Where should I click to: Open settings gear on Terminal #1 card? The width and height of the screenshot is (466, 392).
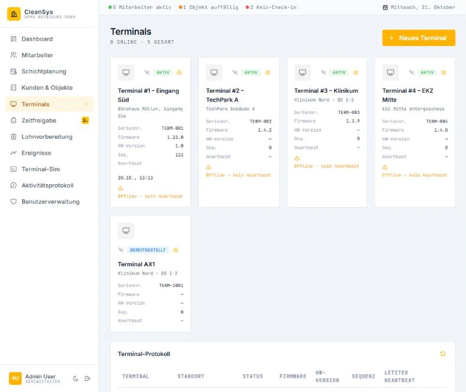[x=179, y=73]
